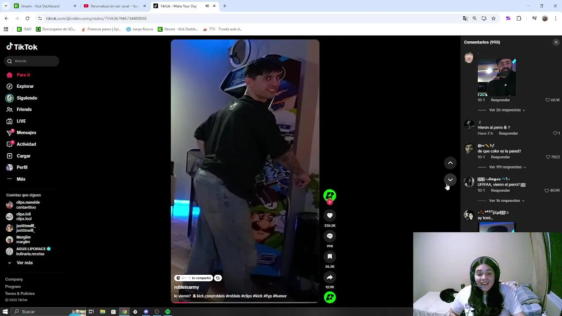Follow robleisarmy via avatar plus badge

(x=330, y=202)
